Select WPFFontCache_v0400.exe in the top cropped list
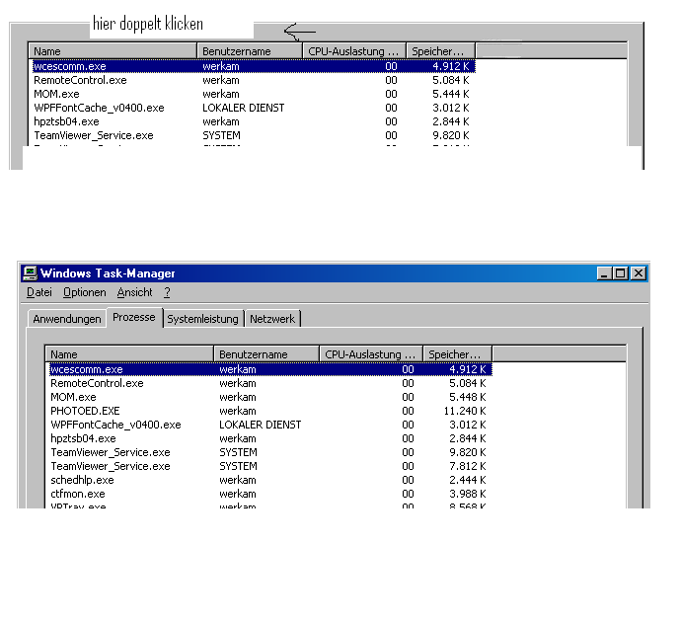Viewport: 681px width, 622px height. tap(252, 108)
